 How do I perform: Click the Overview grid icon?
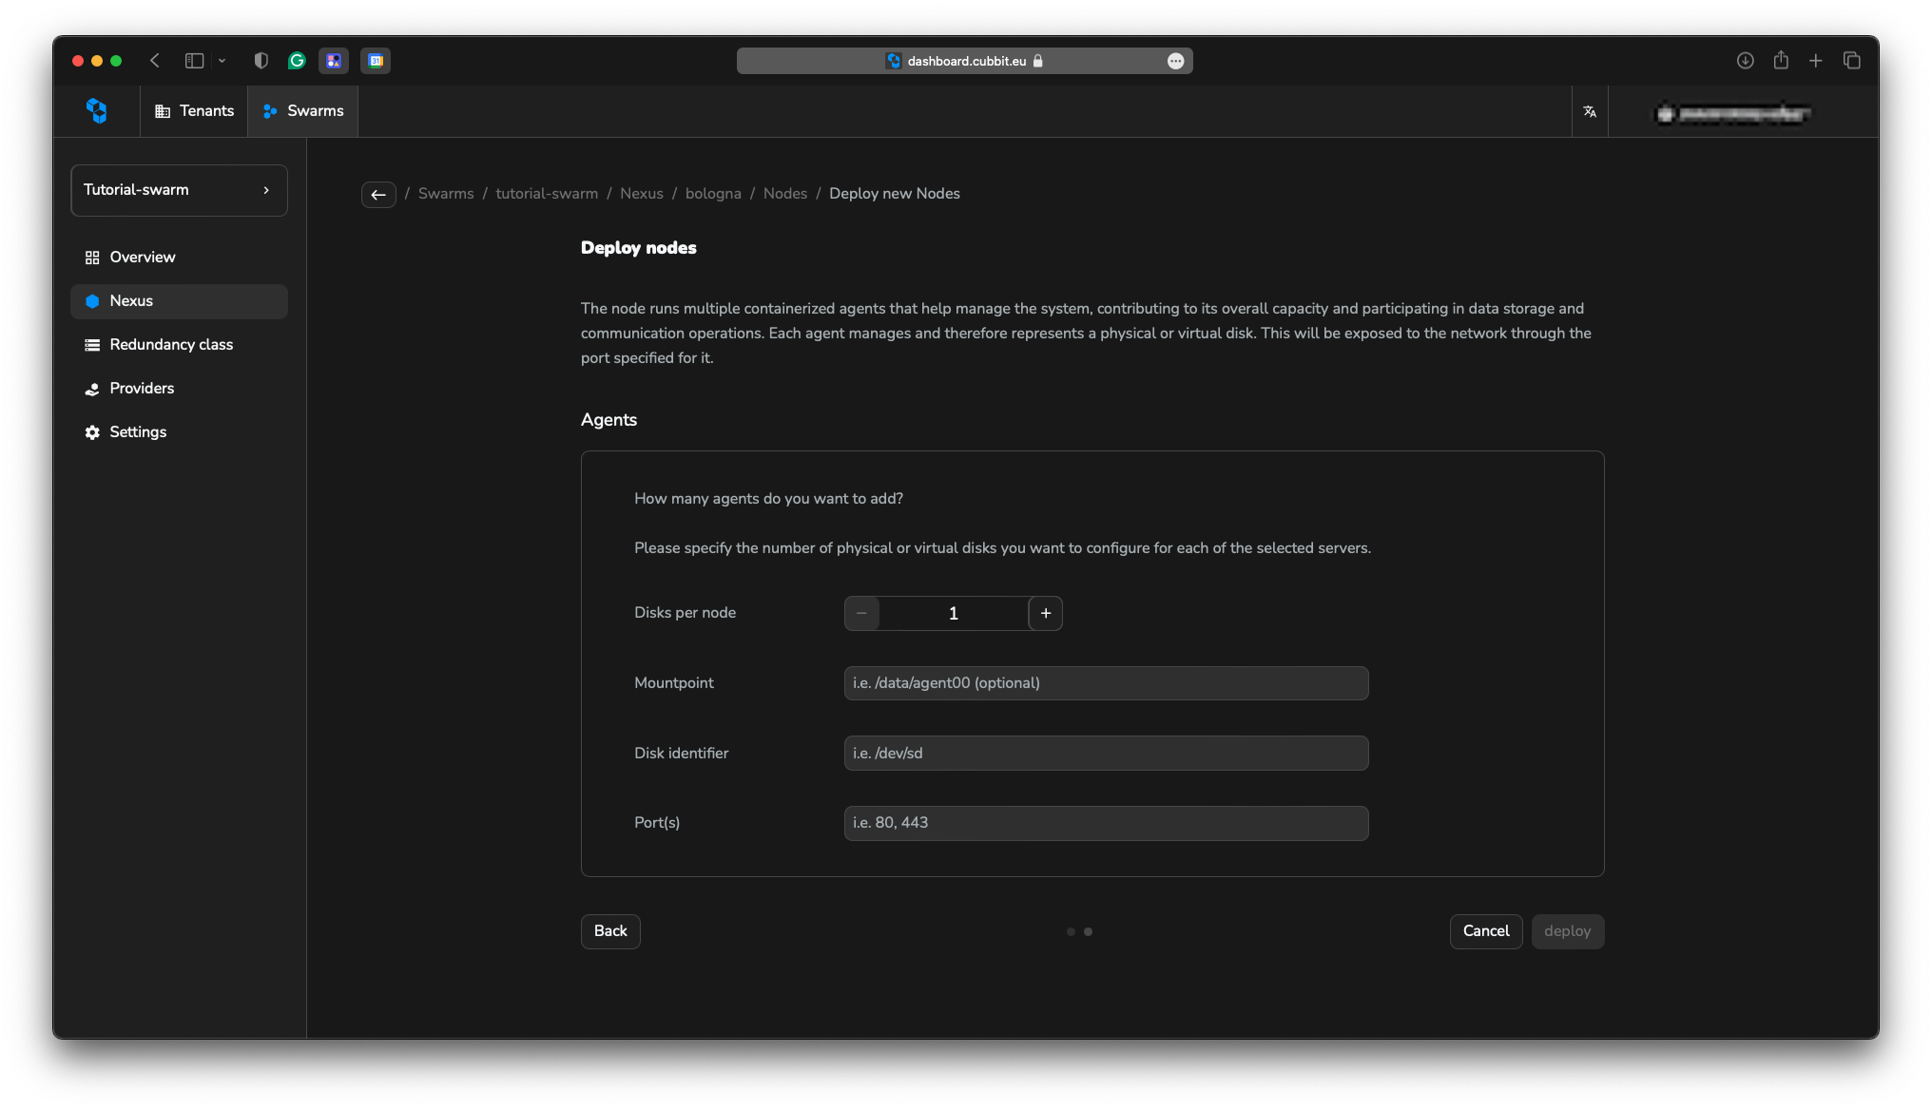point(92,258)
